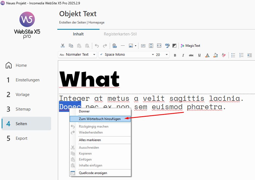Click the clear formatting eraser icon
Screen dimensions: 255x180
pos(224,55)
